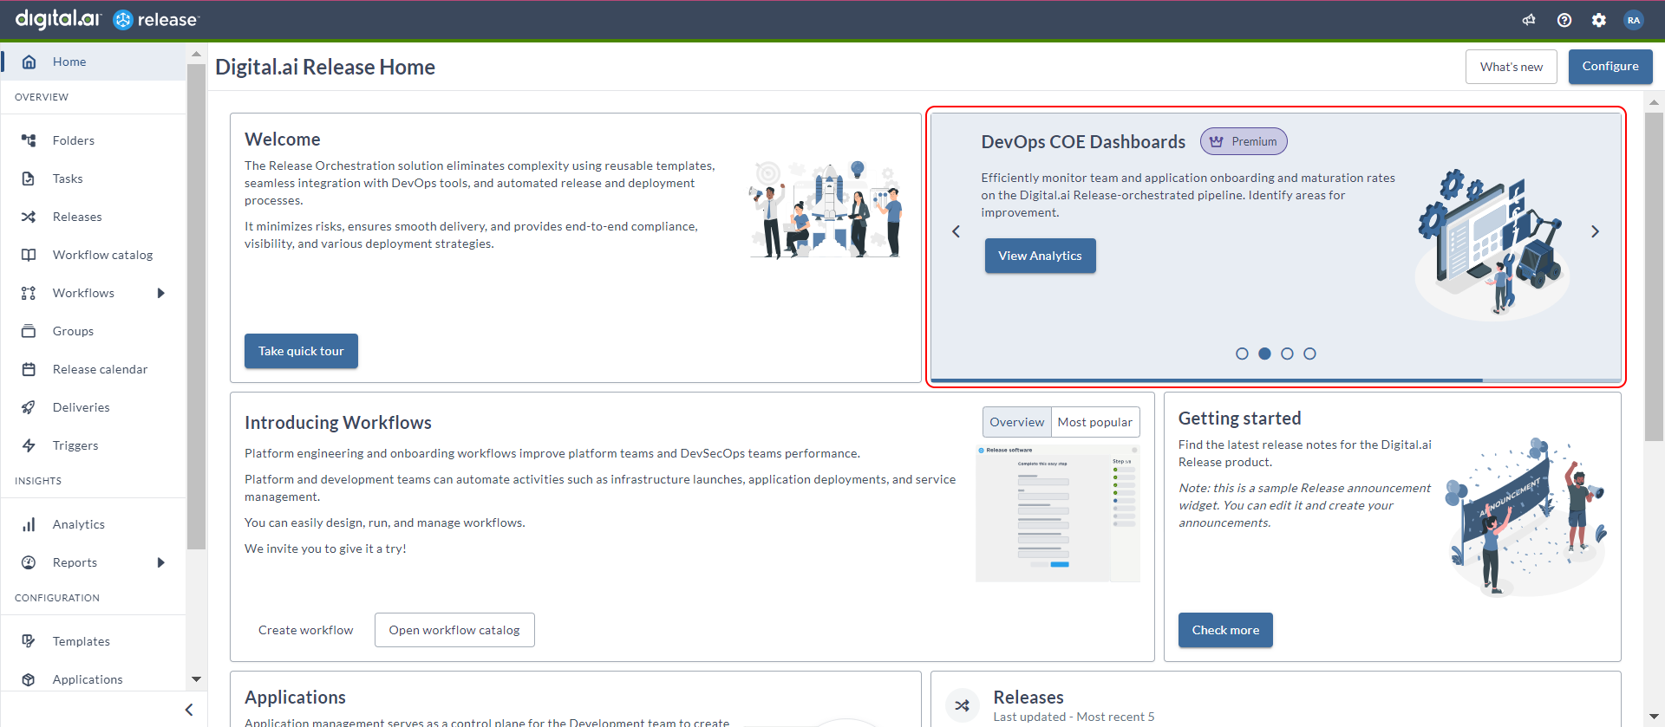Click the Folders icon in sidebar
This screenshot has width=1665, height=727.
click(x=29, y=140)
